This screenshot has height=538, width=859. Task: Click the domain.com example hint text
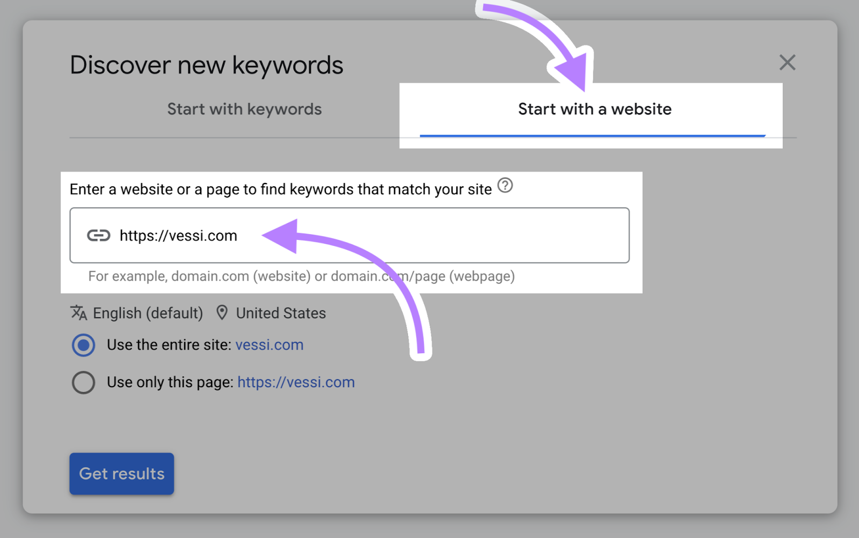coord(301,277)
